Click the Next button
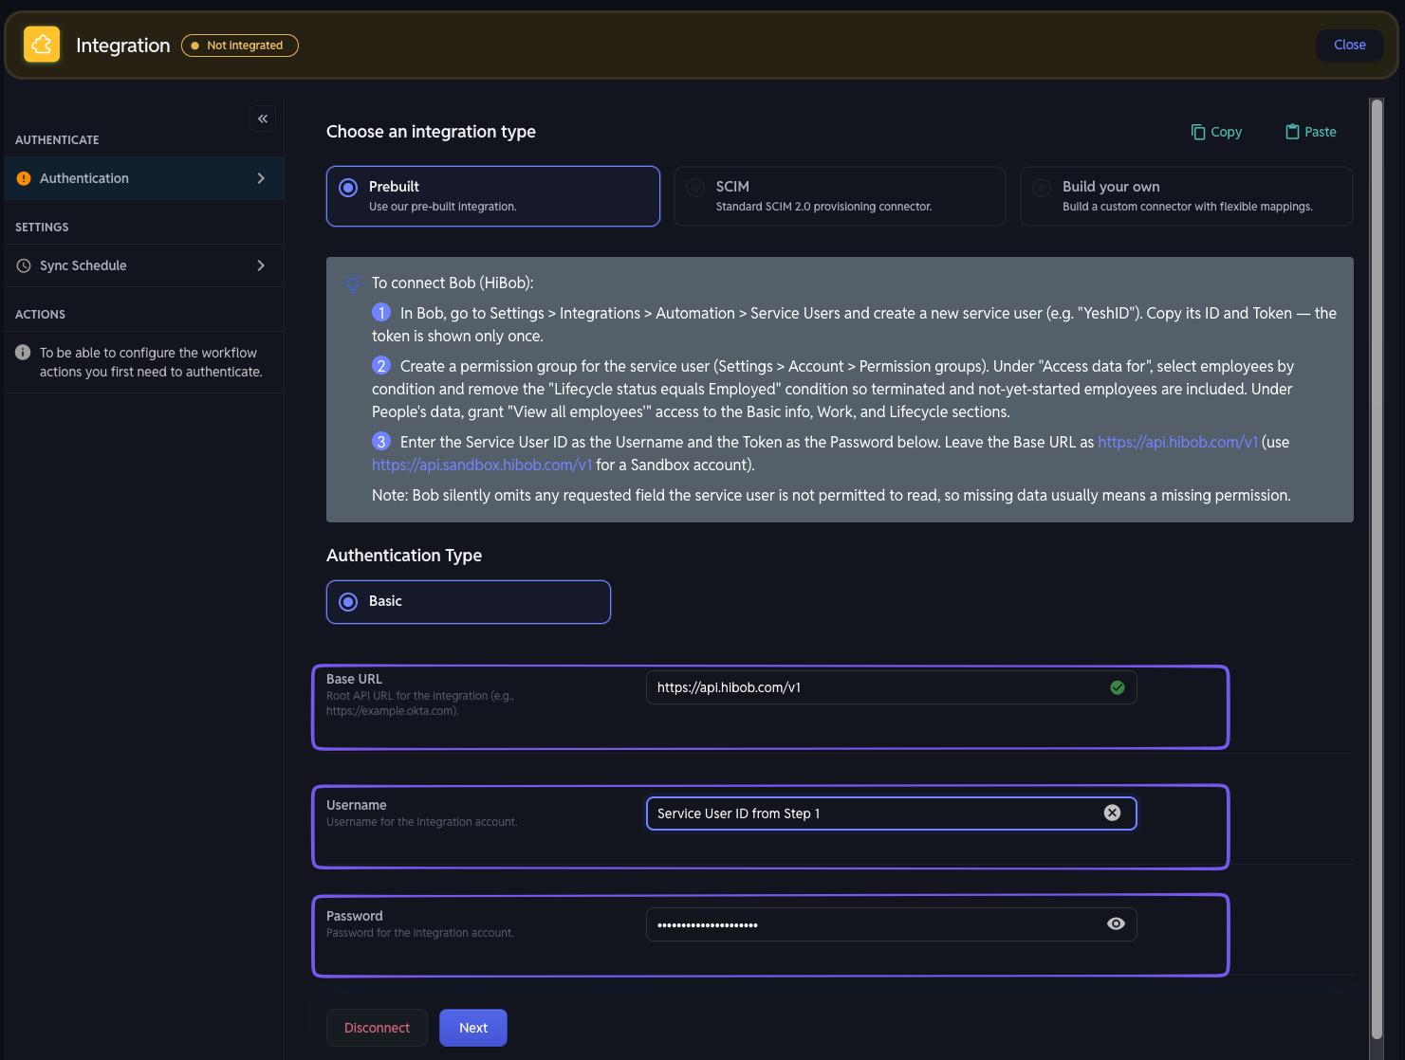1405x1060 pixels. 473,1028
